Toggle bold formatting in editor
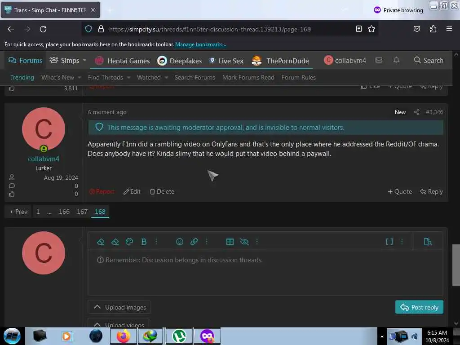 [x=144, y=242]
